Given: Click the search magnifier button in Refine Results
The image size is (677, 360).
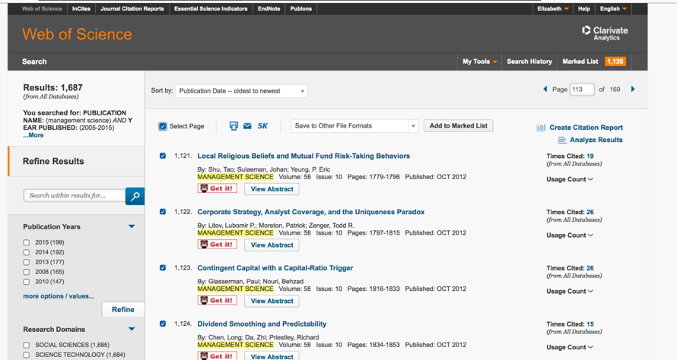Looking at the screenshot, I should pyautogui.click(x=135, y=196).
